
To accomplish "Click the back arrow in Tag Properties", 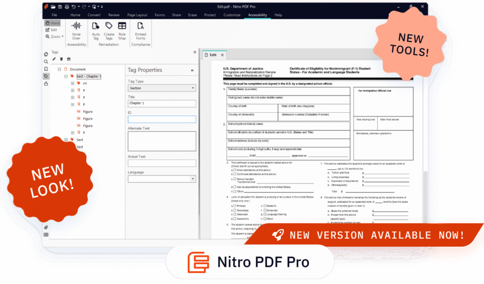I will [192, 71].
